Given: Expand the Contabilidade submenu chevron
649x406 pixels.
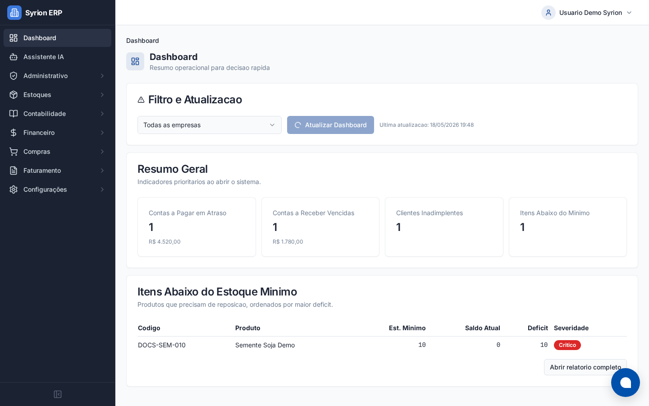Looking at the screenshot, I should (102, 114).
